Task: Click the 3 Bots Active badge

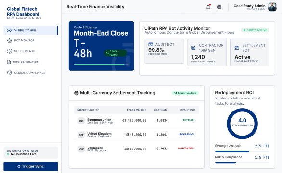Action: [x=255, y=30]
